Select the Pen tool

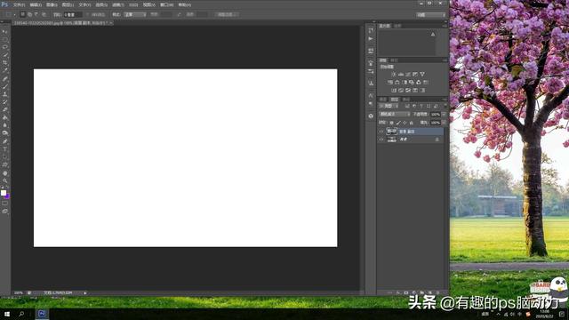point(4,141)
